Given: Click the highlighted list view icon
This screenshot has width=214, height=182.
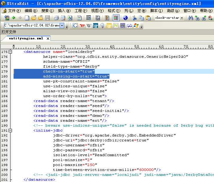Looking at the screenshot, I should click(116, 18).
